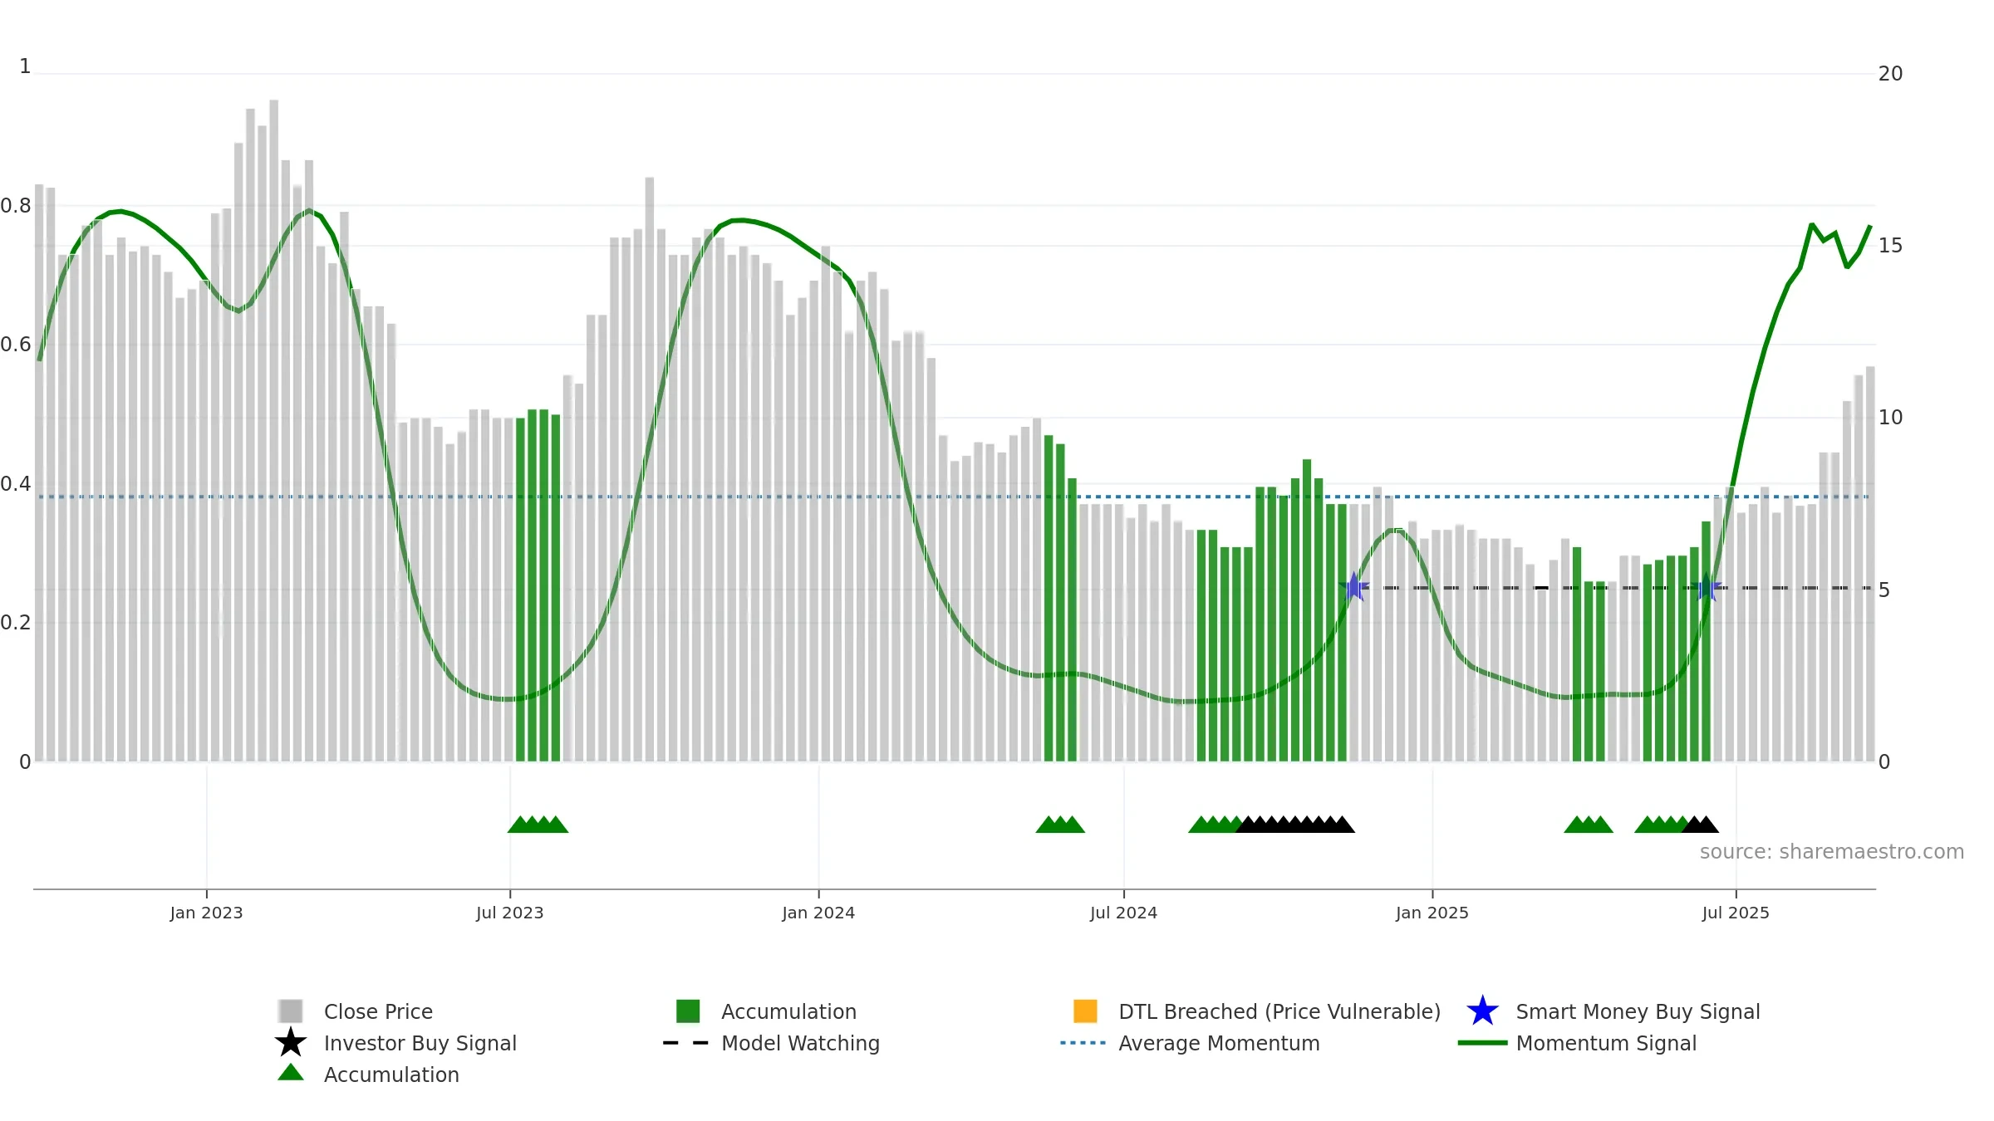Click the green Accumulation square legend icon
1994x1121 pixels.
click(688, 1011)
